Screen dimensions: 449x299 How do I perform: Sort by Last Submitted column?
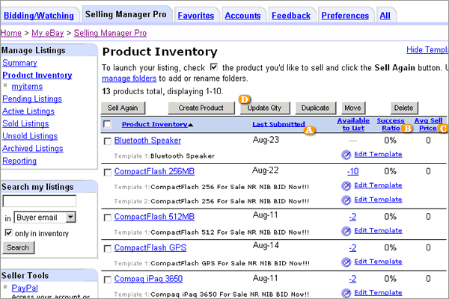[278, 125]
